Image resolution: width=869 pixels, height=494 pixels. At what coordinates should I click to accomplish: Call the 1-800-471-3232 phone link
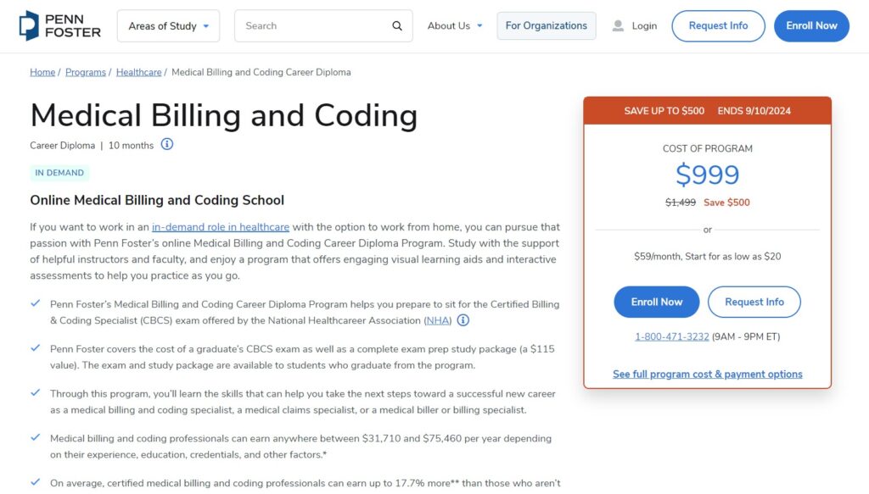[672, 336]
